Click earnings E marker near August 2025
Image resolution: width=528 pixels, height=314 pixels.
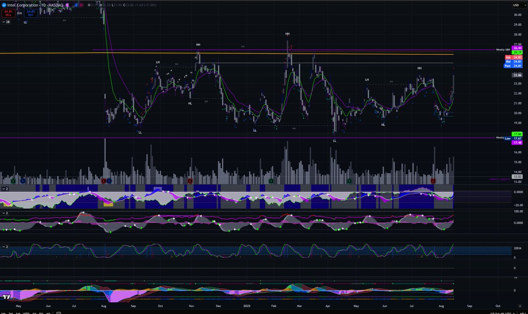[433, 180]
